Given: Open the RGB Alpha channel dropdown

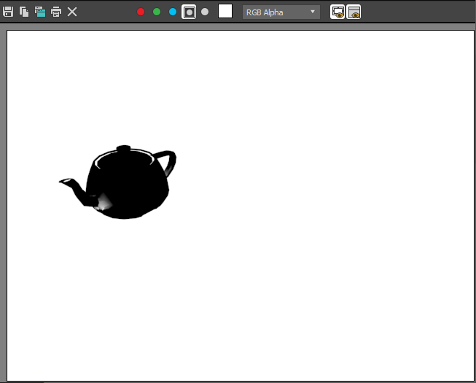Looking at the screenshot, I should pos(281,12).
